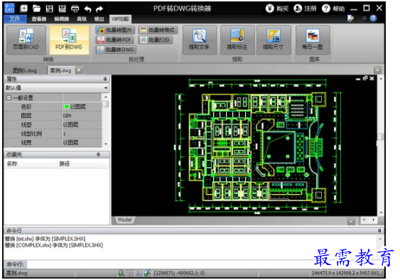This screenshot has height=280, width=400.
Task: Open the 文件 menu
Action: 15,19
